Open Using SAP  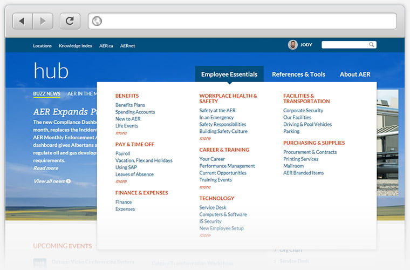(126, 167)
